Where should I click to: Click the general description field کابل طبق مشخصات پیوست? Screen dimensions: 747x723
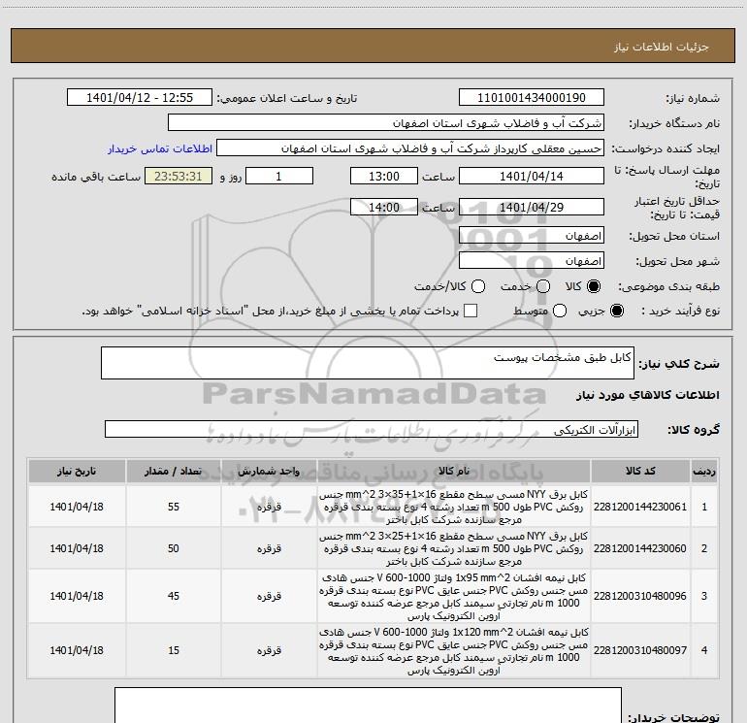pyautogui.click(x=368, y=363)
